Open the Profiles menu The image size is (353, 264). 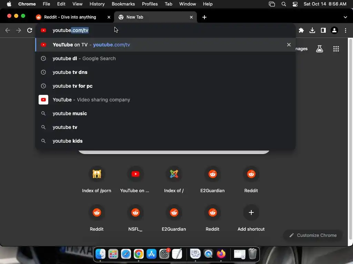150,4
